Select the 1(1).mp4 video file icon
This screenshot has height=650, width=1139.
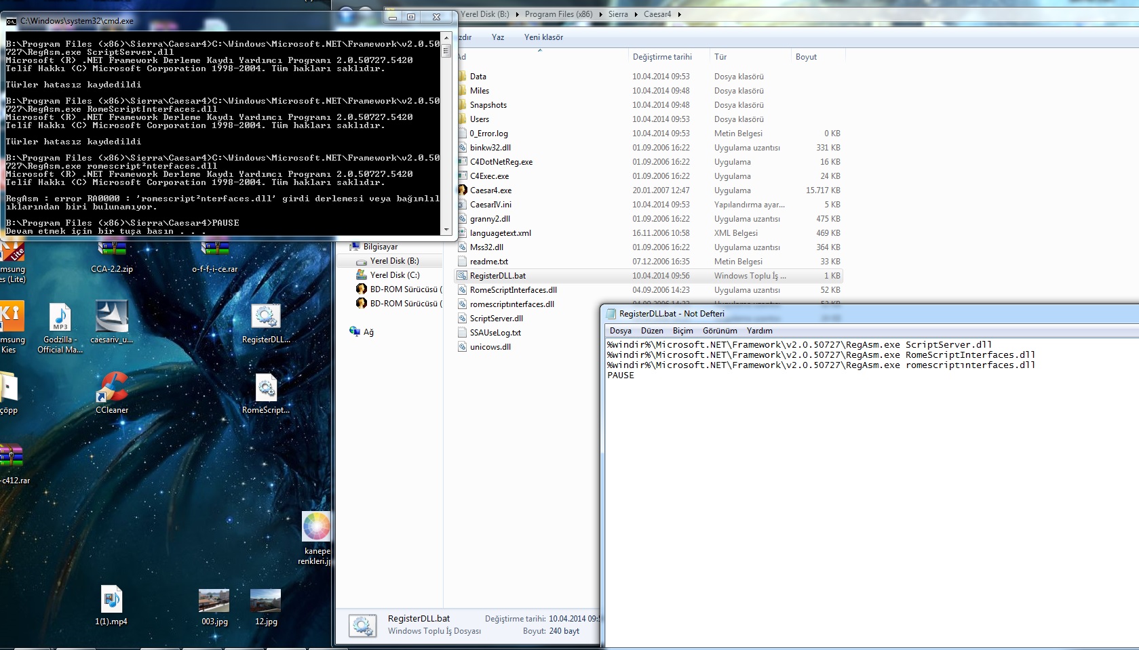111,605
